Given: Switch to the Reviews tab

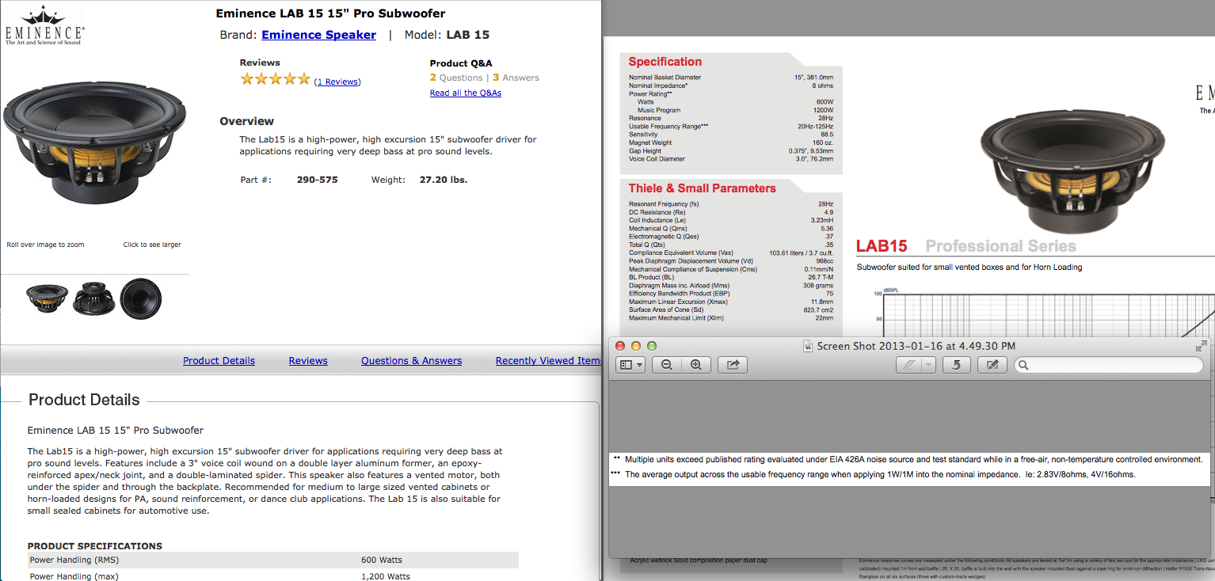Looking at the screenshot, I should coord(308,361).
